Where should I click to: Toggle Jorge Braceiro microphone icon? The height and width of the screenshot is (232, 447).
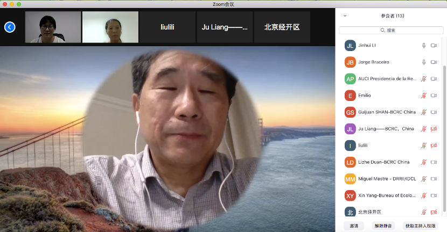(x=424, y=62)
